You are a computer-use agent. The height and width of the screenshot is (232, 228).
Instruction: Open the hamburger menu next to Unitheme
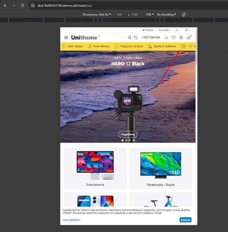tap(66, 38)
